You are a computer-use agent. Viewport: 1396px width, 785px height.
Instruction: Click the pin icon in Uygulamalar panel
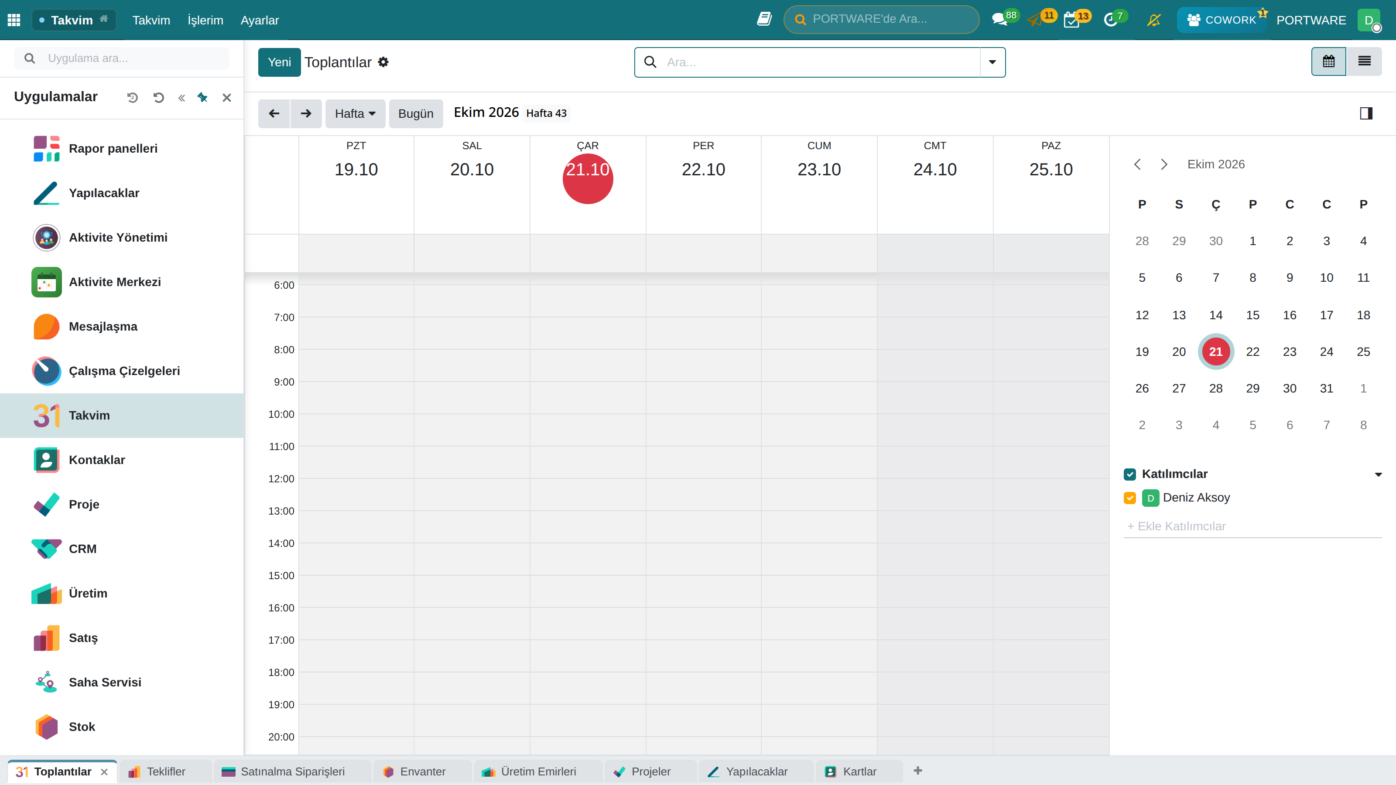(x=203, y=98)
